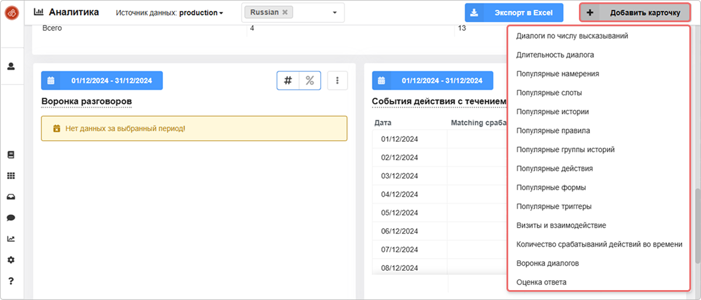
Task: Click the 08/12/2024 table row
Action: click(x=439, y=268)
